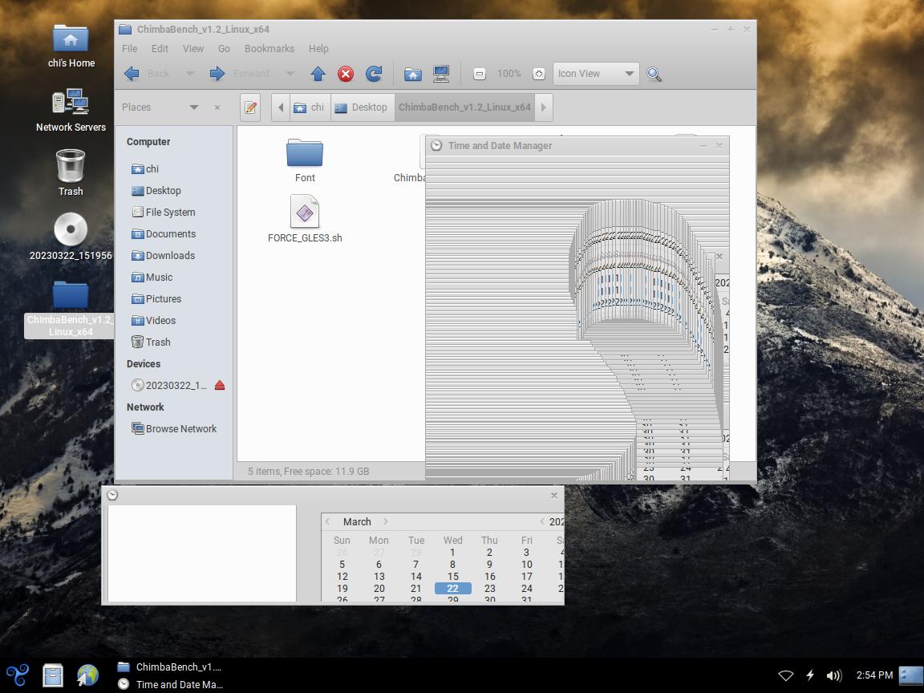Screen dimensions: 924x693
Task: Eject the 20230322 disc device
Action: tap(220, 386)
